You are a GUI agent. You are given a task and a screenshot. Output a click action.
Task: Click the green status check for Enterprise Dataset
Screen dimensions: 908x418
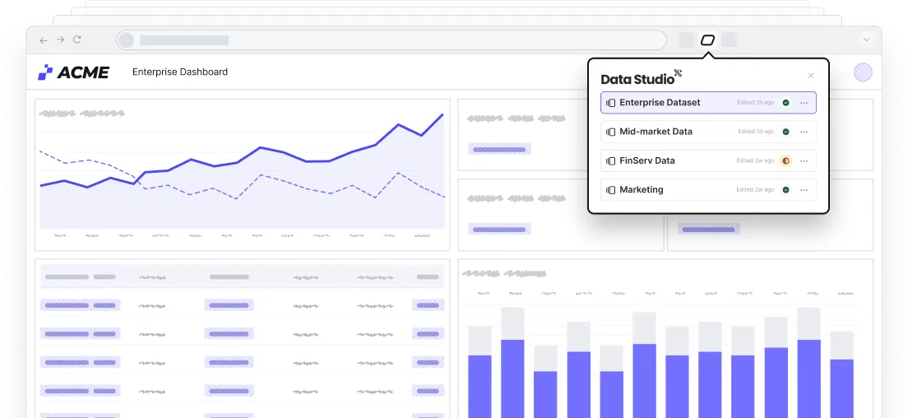785,103
